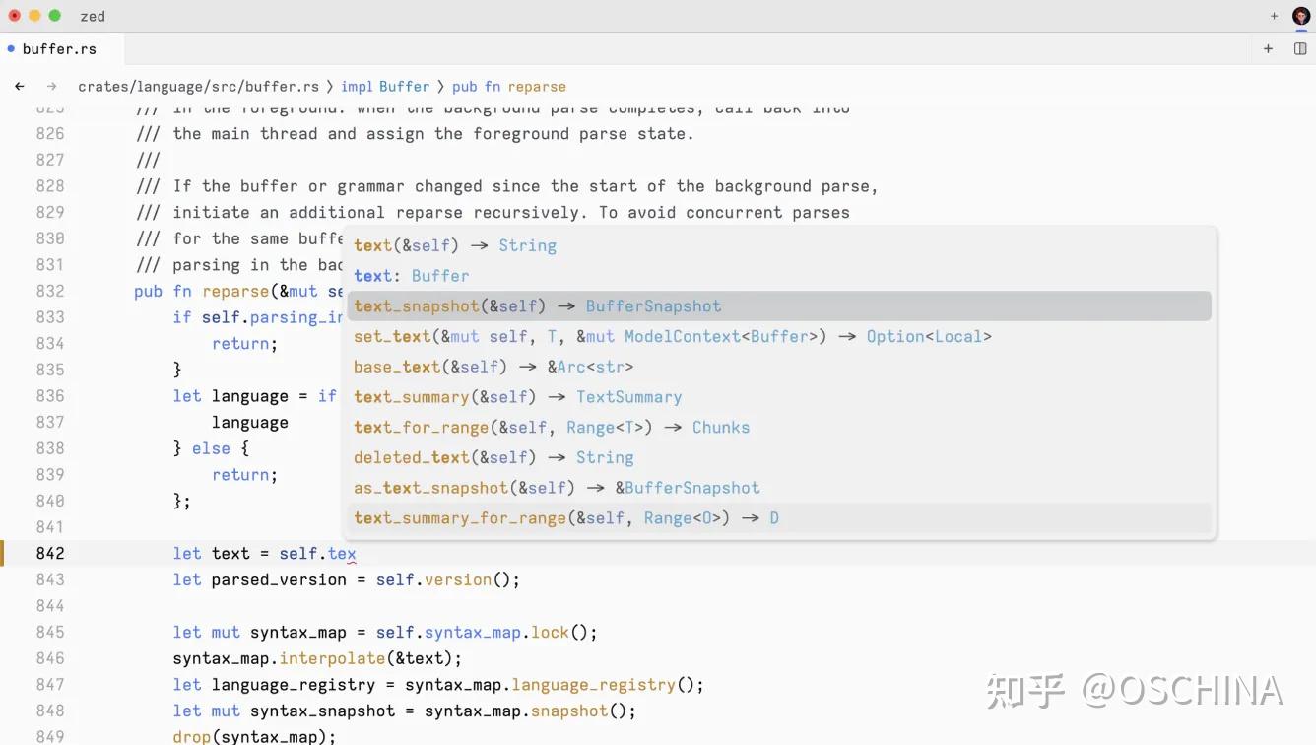Go forward with the right arrow icon
The height and width of the screenshot is (745, 1316).
coord(52,87)
